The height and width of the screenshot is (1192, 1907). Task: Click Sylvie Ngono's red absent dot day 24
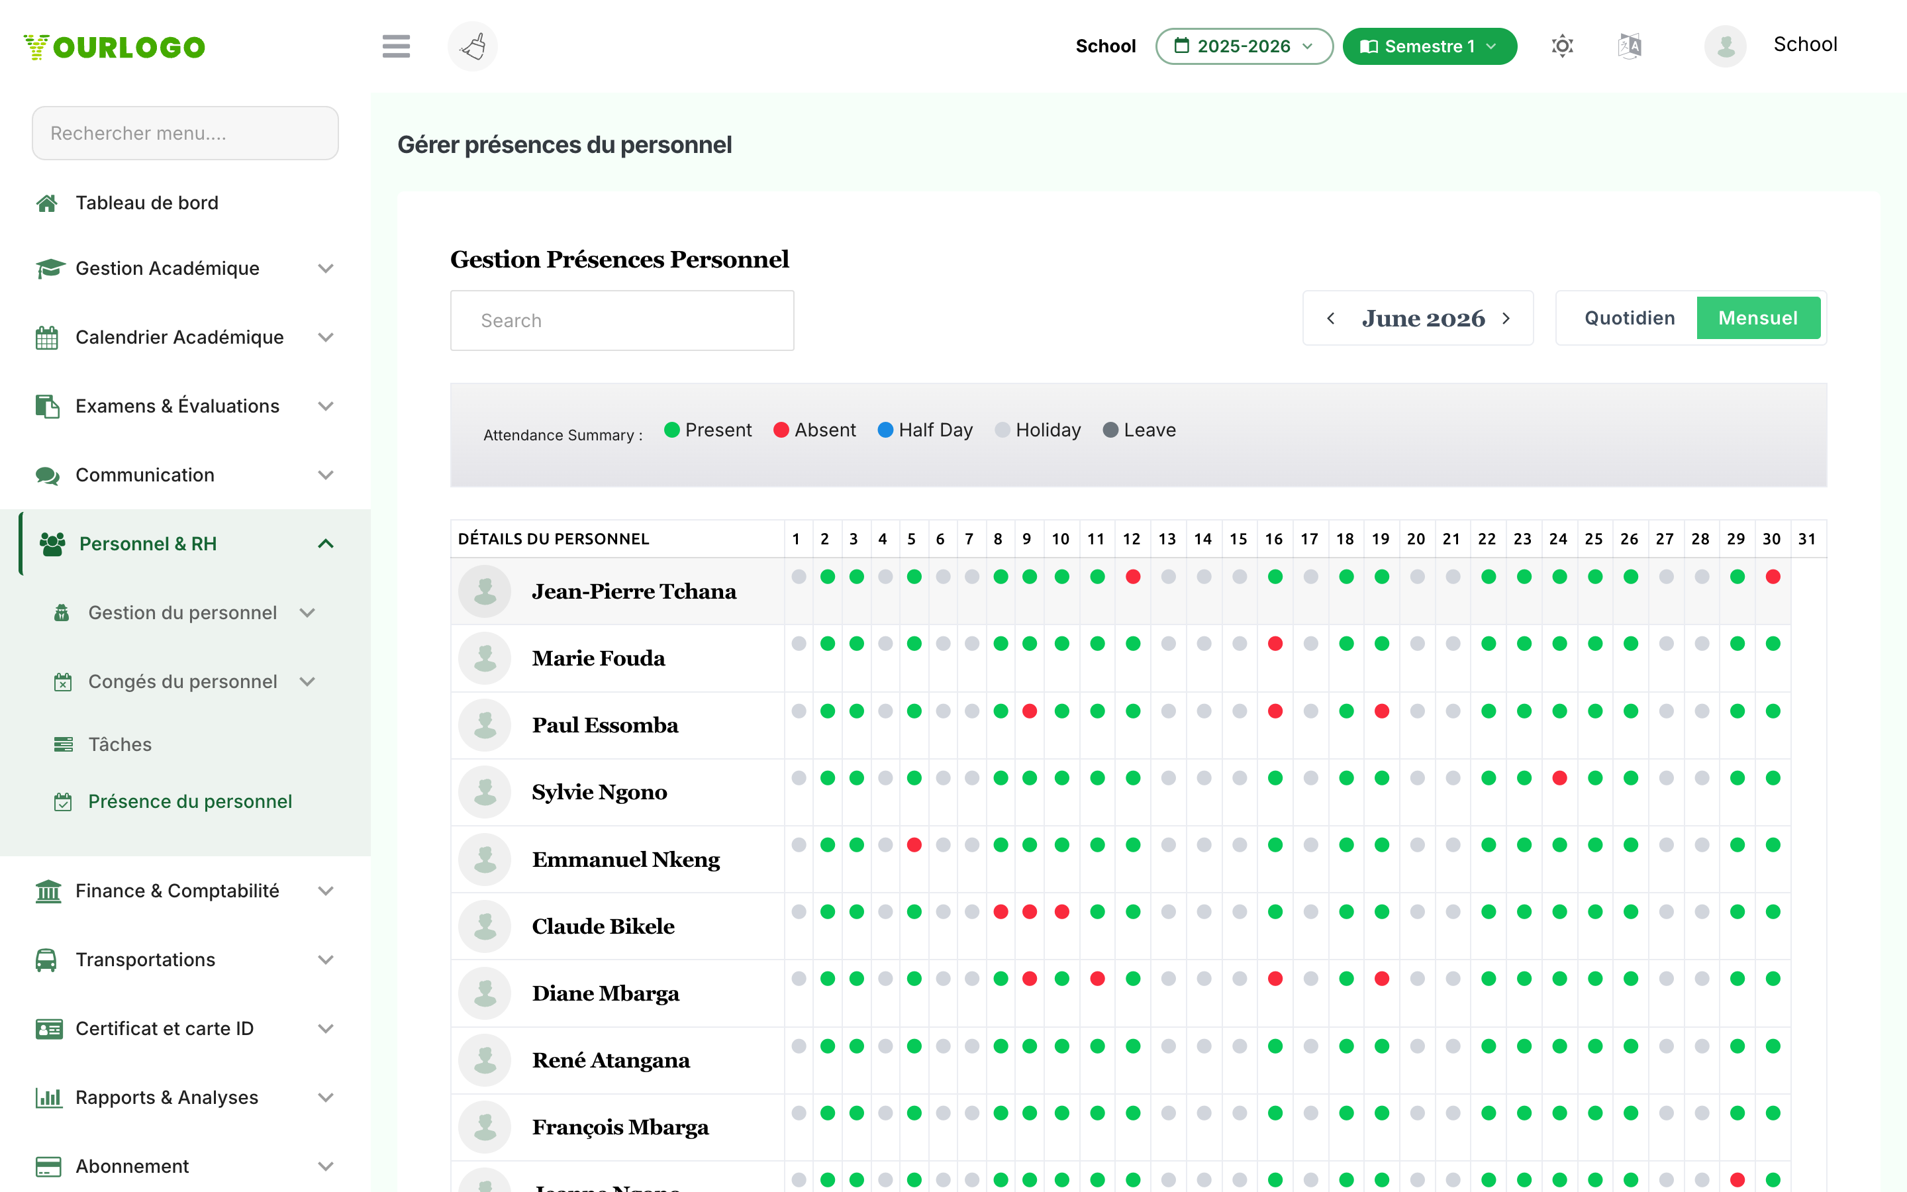[x=1559, y=777]
